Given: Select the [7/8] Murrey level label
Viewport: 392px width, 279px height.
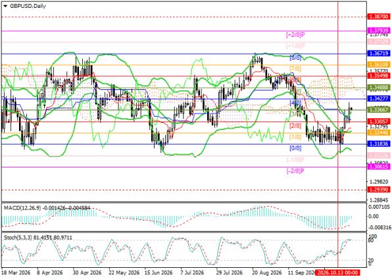Looking at the screenshot, I should click(x=295, y=69).
